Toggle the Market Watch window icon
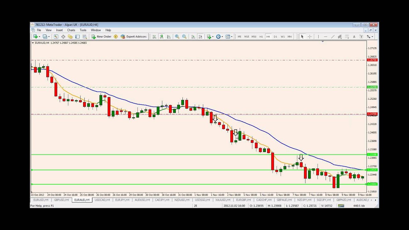Screen dimensions: 409x230 56,37
